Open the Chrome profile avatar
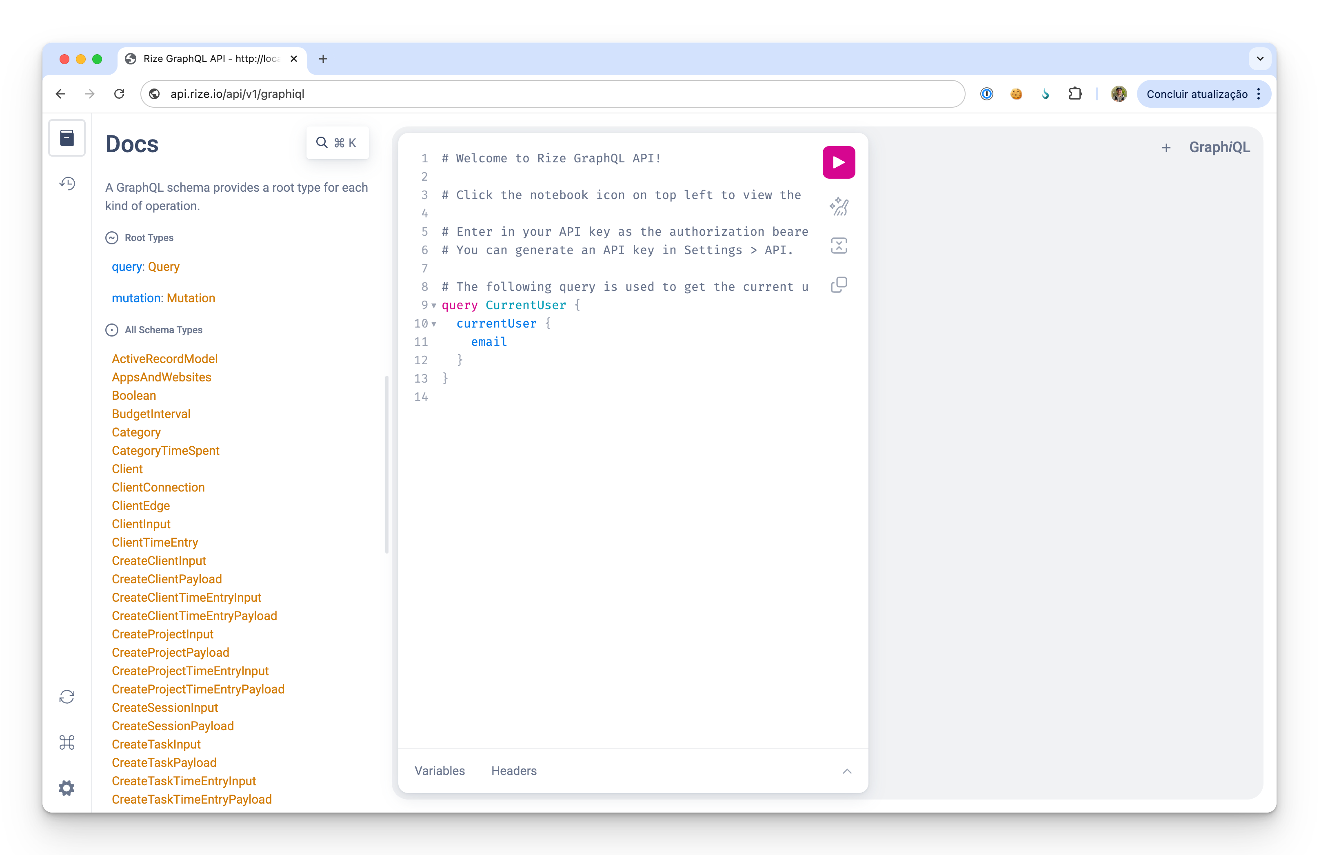This screenshot has width=1319, height=855. [1118, 94]
